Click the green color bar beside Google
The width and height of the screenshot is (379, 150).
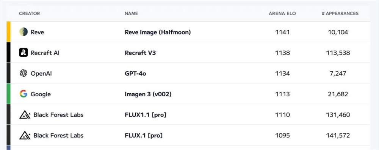click(x=8, y=94)
